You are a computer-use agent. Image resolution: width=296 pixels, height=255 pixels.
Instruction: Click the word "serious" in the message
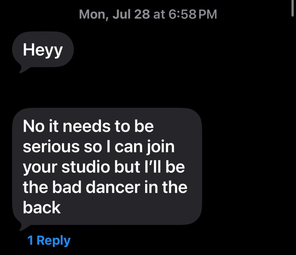[51, 147]
